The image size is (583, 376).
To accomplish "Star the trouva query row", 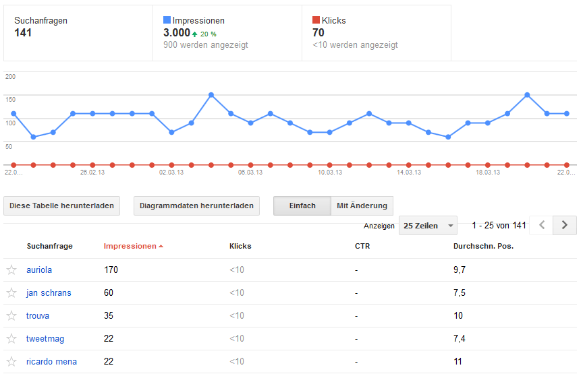I will (x=11, y=316).
